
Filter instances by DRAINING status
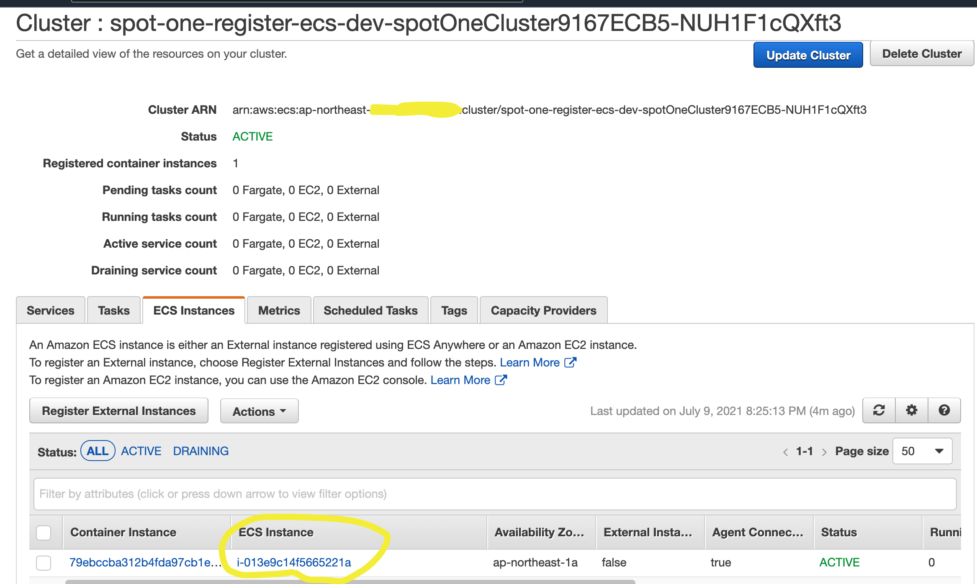[201, 451]
